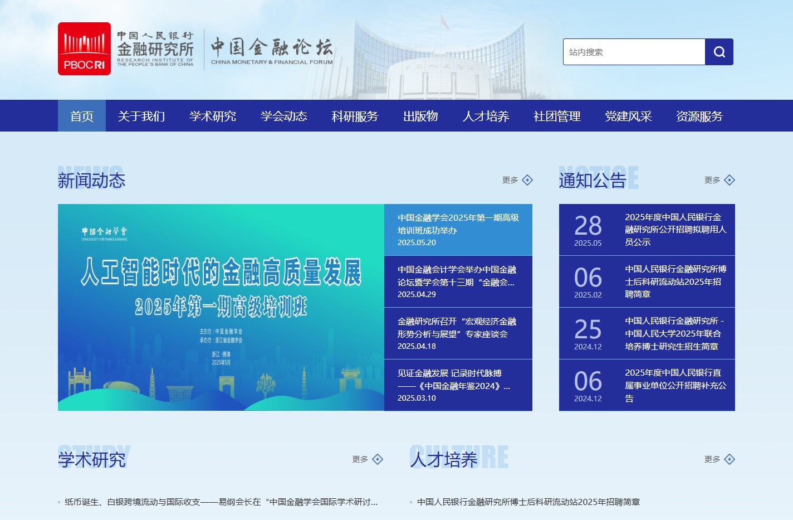793x520 pixels.
Task: Open article 纸币诞生、白银跨境流动与国际收支
Action: (x=221, y=502)
